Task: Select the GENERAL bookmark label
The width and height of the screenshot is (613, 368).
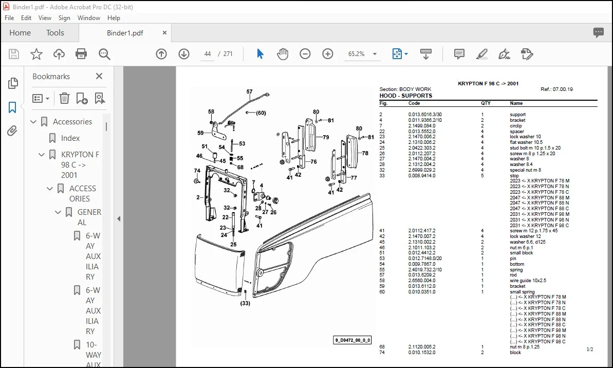Action: 89,217
